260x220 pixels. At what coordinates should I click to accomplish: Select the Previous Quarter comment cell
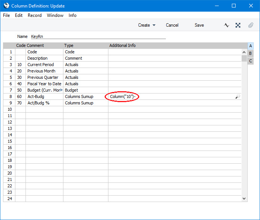(x=44, y=77)
